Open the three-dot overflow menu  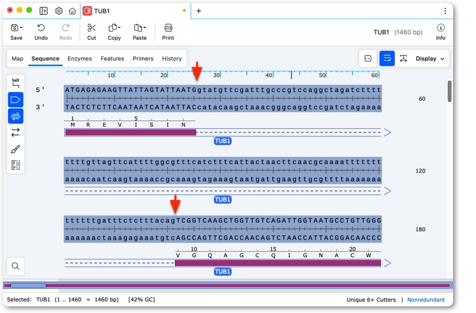pyautogui.click(x=445, y=11)
